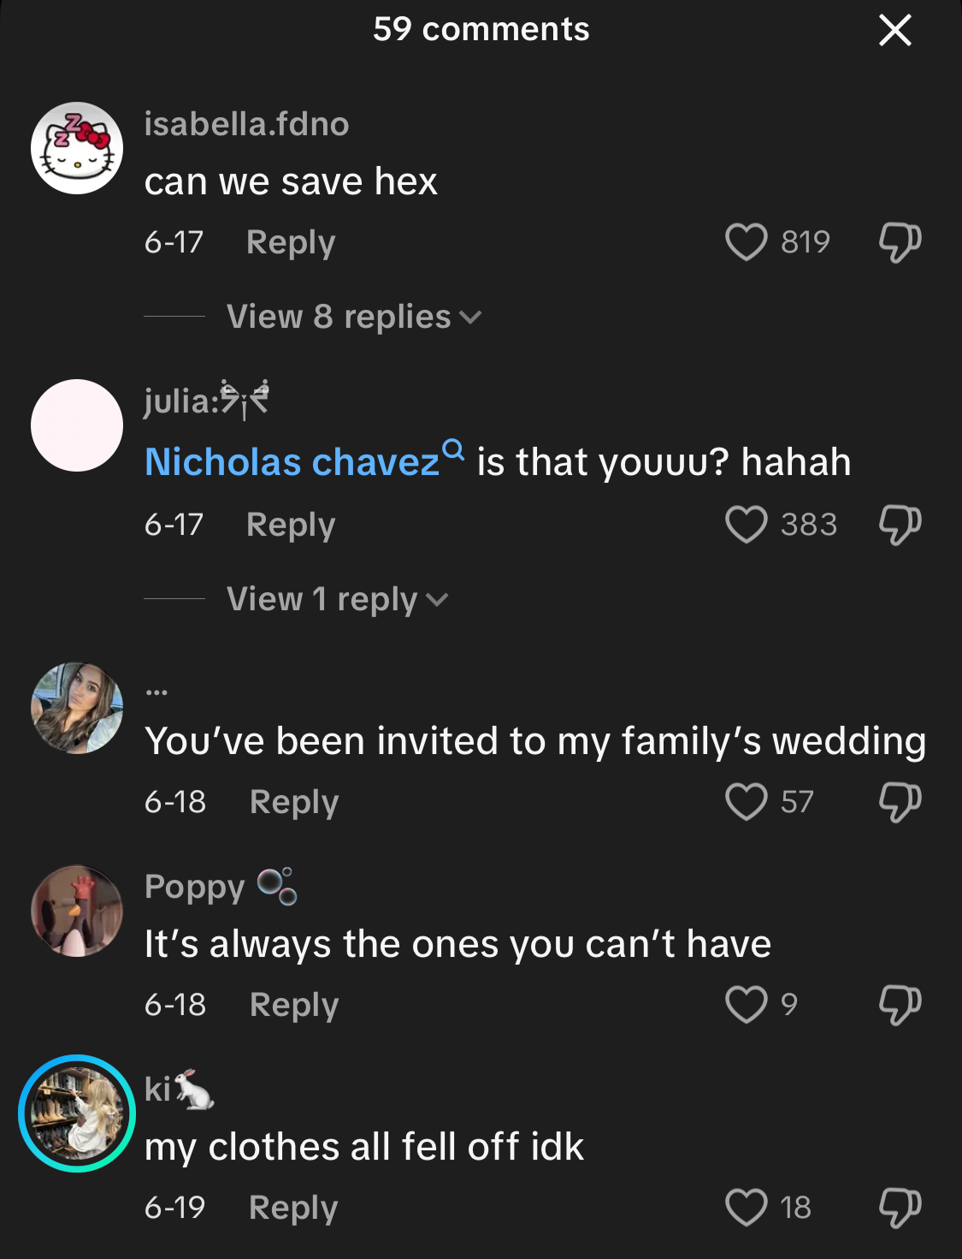
Task: Dislike Poppy's comment
Action: coord(900,1005)
